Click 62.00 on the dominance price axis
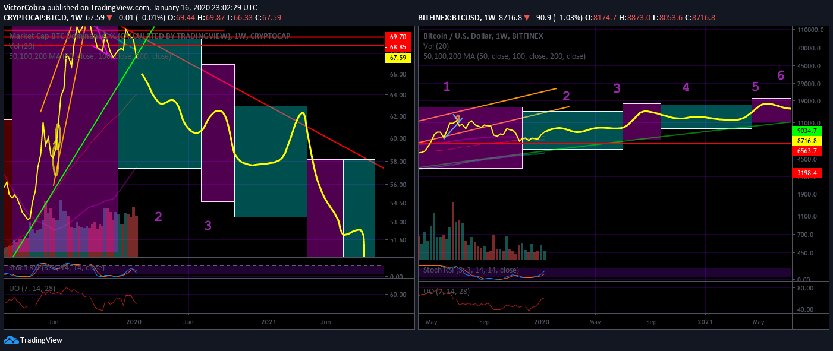The image size is (833, 351). click(x=398, y=116)
